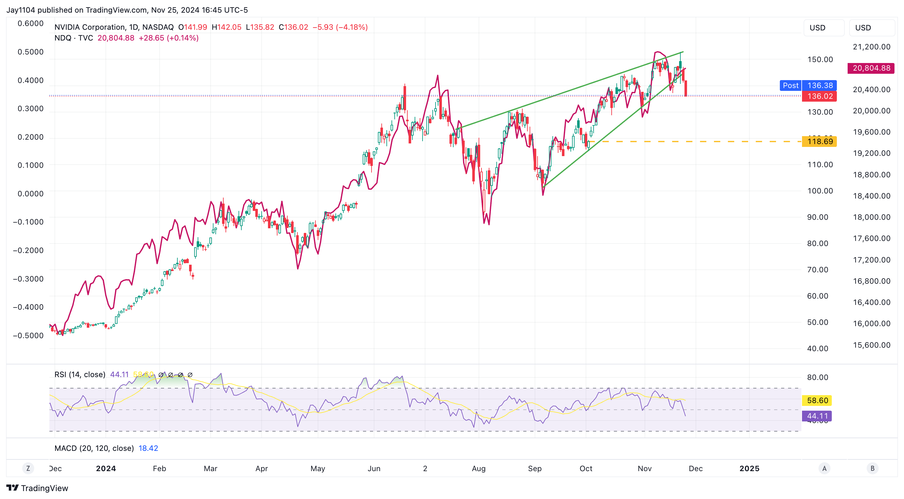Click the open value O141.99
The height and width of the screenshot is (499, 904).
point(193,27)
